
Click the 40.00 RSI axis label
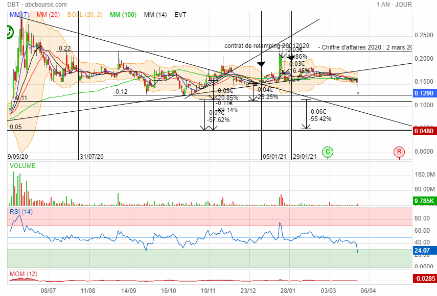tap(422, 242)
